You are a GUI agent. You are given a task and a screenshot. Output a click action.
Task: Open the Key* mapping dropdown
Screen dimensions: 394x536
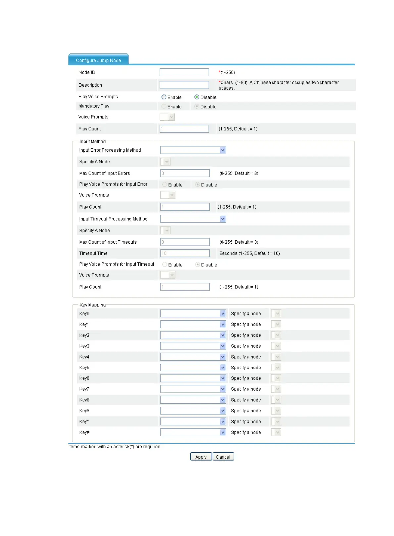pos(193,421)
